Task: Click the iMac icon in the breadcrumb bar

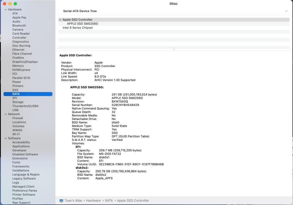Action: (61, 200)
